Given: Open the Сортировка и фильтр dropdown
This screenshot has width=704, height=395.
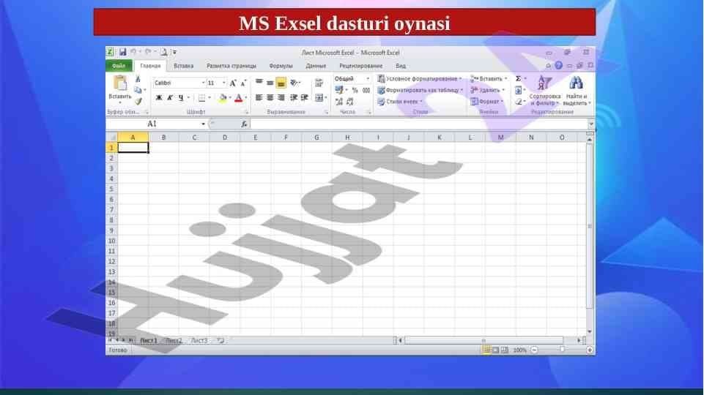Looking at the screenshot, I should point(544,91).
